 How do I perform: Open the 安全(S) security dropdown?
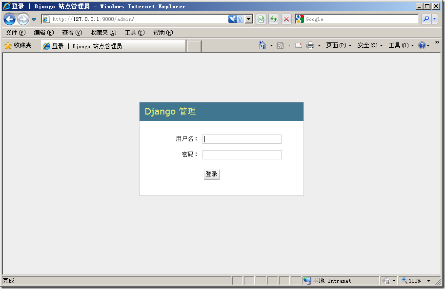(381, 45)
